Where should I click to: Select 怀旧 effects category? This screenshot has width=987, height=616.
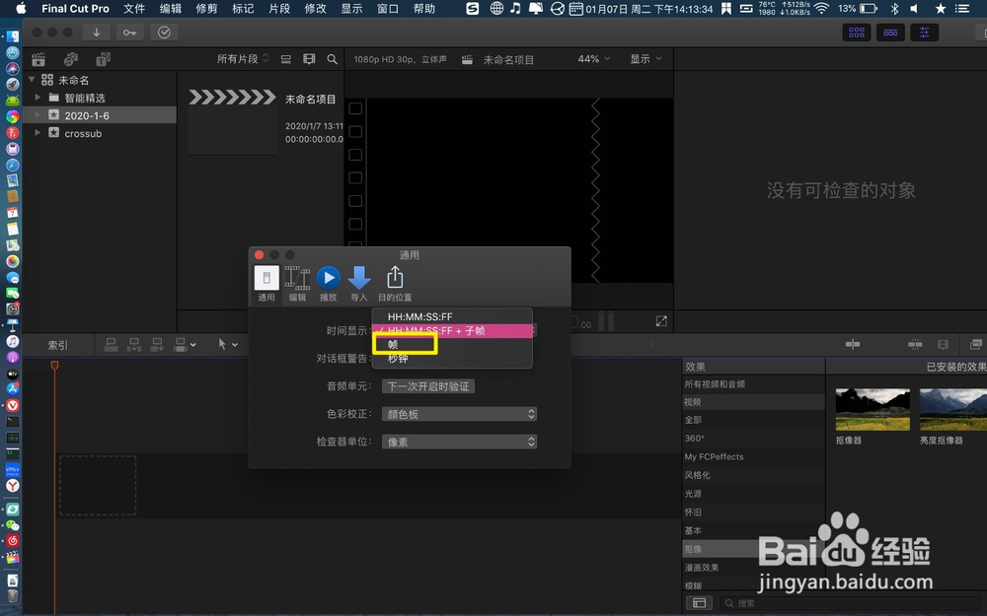pyautogui.click(x=753, y=512)
